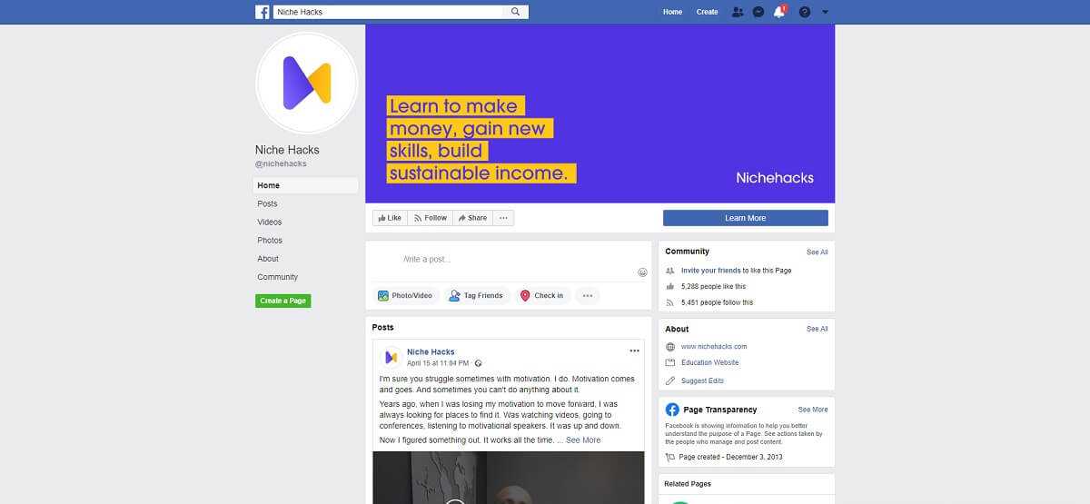Screen dimensions: 1090x504
Task: Click the flag icon beside Page created
Action: (670, 458)
